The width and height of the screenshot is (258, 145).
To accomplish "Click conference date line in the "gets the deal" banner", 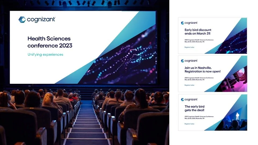I will pos(194,118).
